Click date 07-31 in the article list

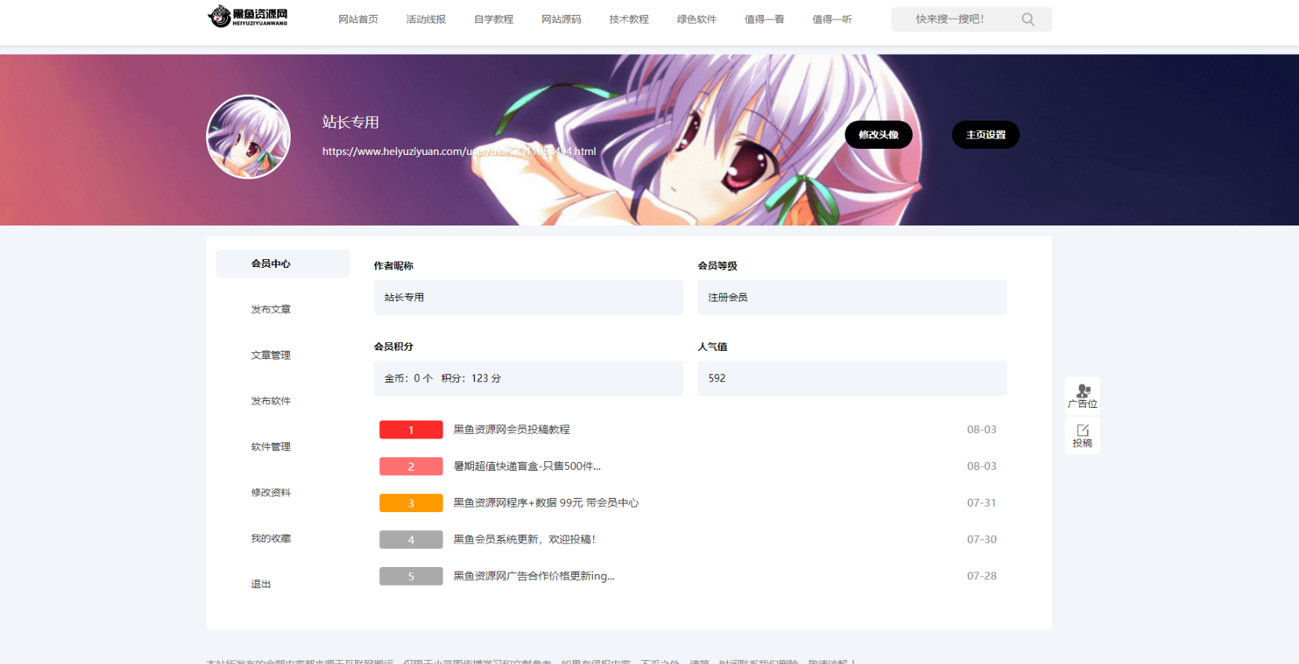pyautogui.click(x=982, y=503)
